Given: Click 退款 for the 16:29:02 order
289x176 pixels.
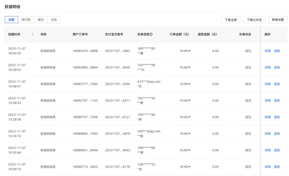Looking at the screenshot, I should pyautogui.click(x=277, y=67).
